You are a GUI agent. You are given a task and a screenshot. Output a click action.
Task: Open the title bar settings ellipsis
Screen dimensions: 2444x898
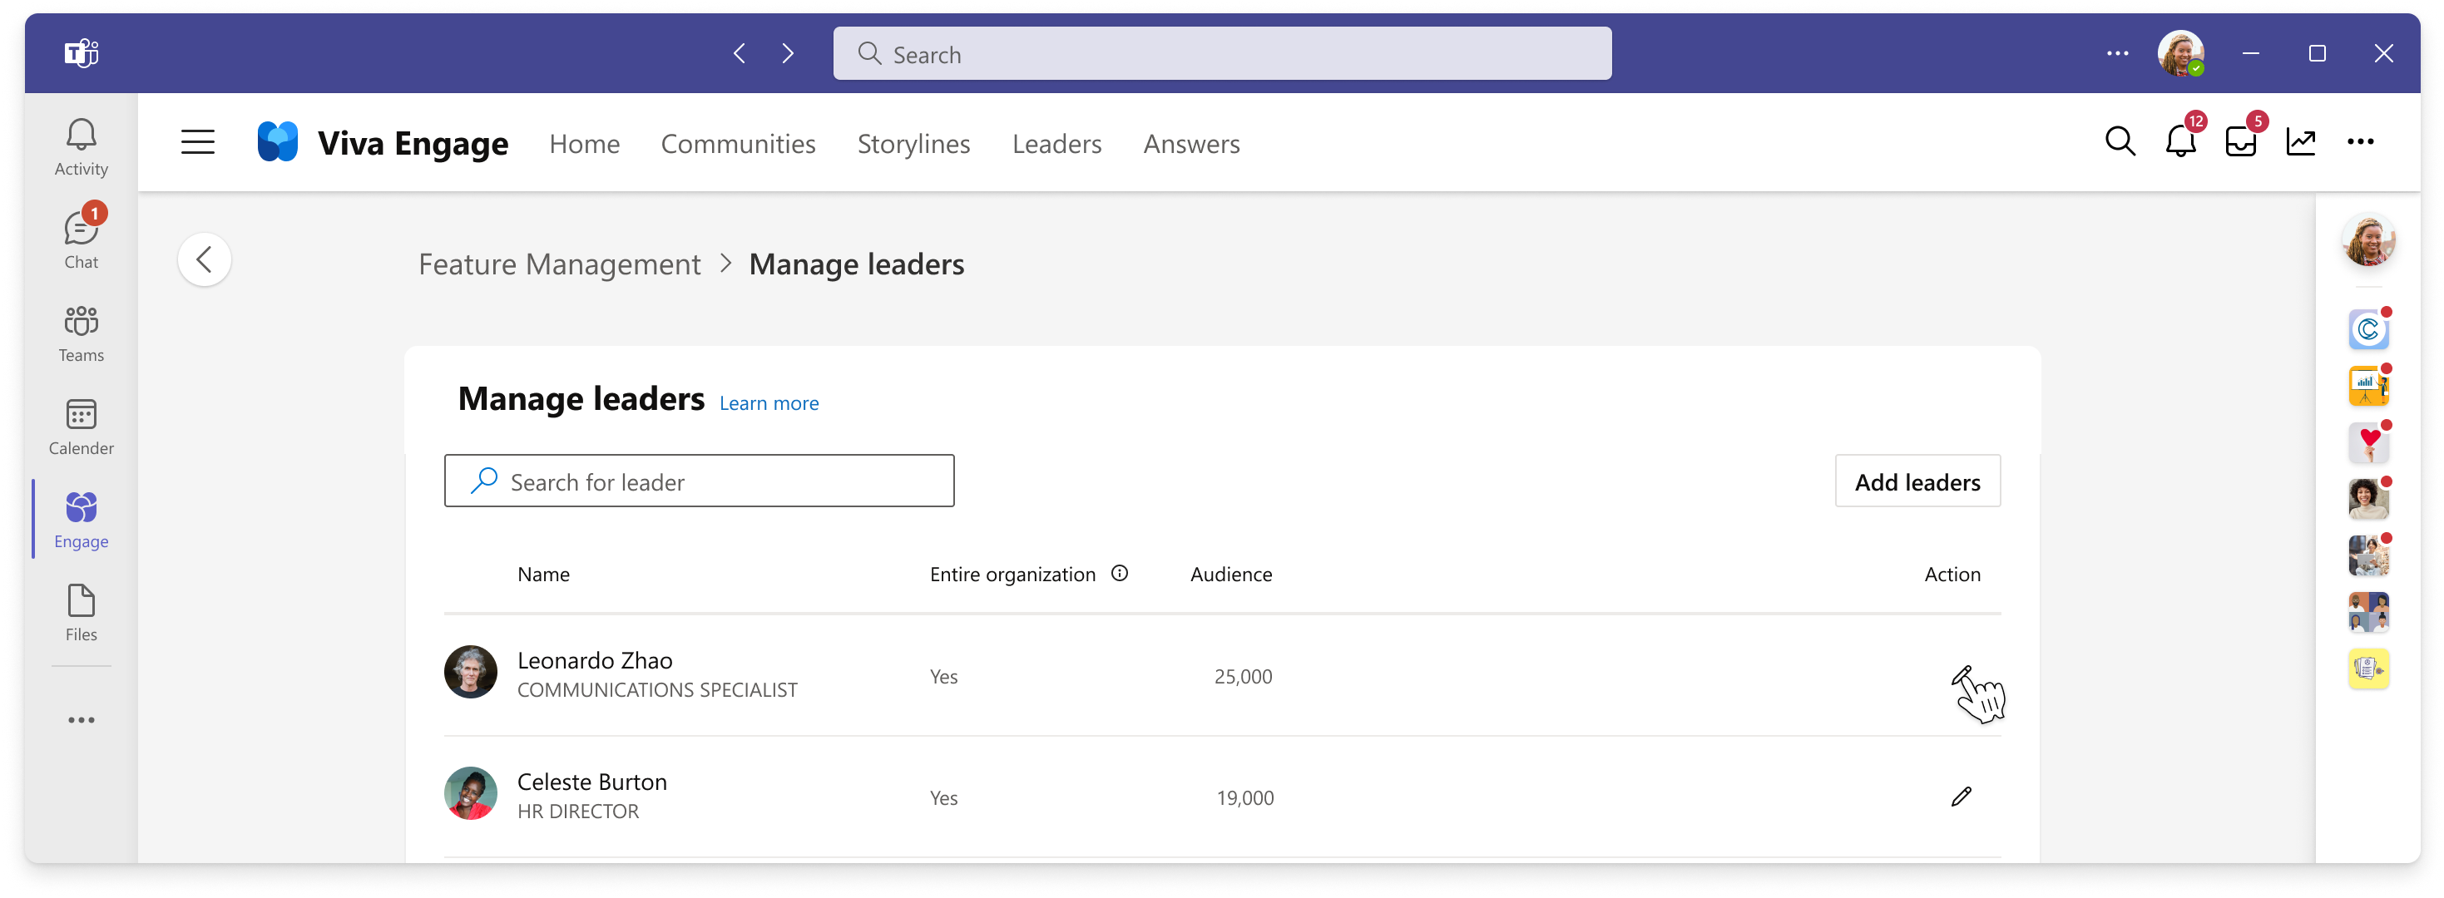click(2117, 53)
